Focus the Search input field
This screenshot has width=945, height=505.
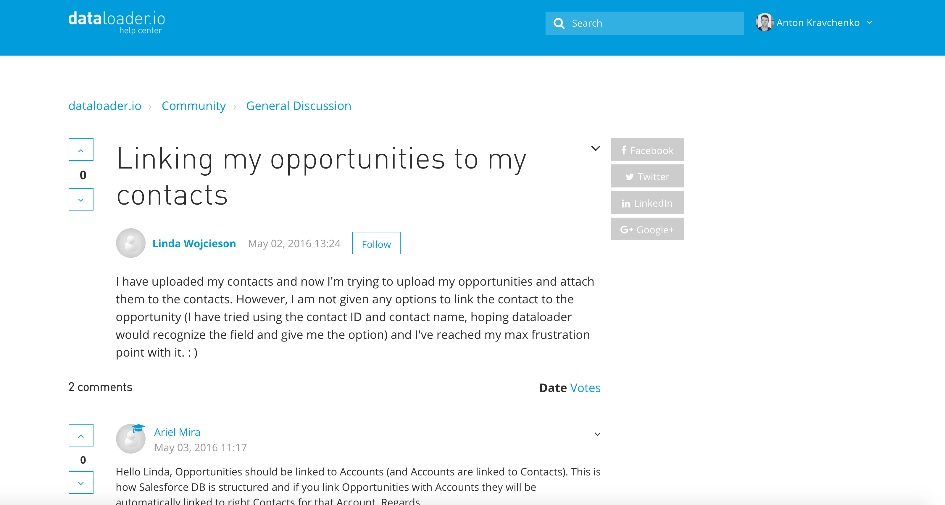click(645, 23)
